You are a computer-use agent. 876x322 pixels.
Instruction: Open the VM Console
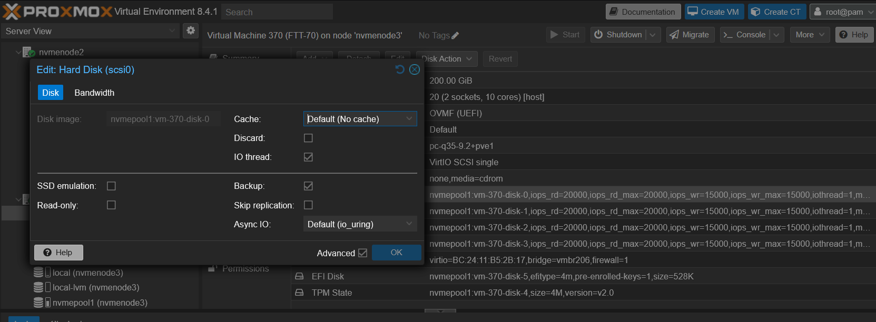[x=745, y=35]
